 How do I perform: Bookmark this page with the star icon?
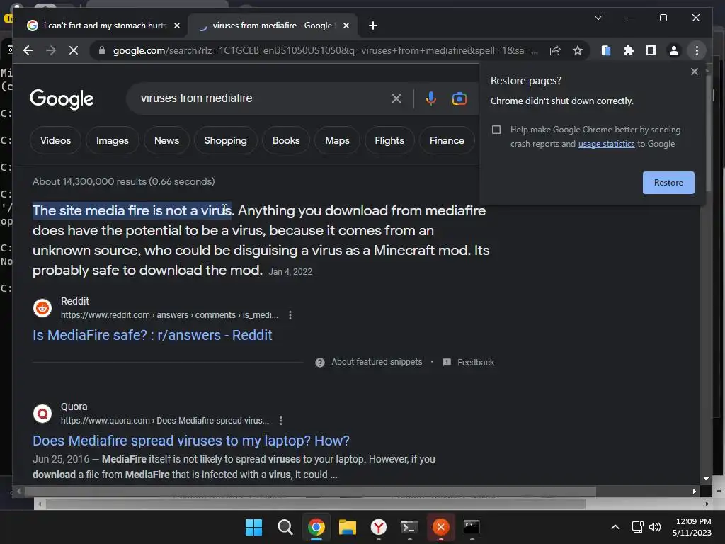coord(578,50)
